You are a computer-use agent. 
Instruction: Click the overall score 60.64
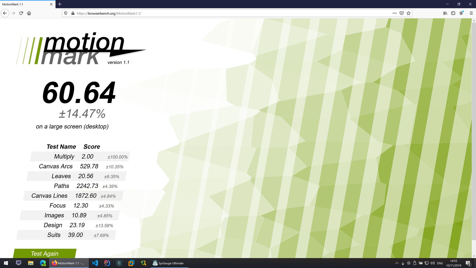click(x=79, y=92)
